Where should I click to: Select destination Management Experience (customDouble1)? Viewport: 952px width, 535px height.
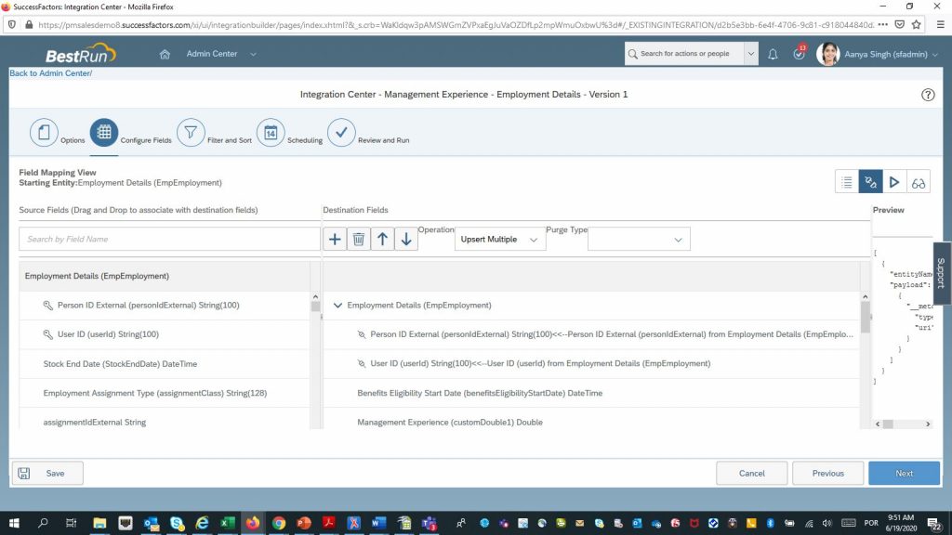pos(592,421)
